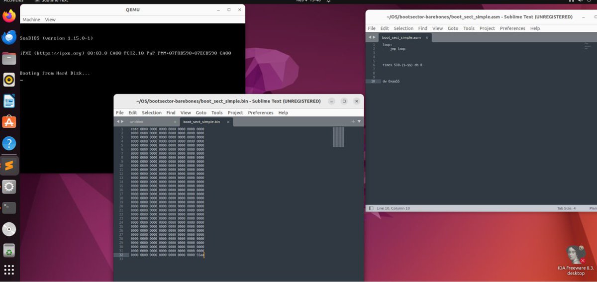Open the Files manager in the dock
Viewport: 597px width, 282px height.
pos(9,59)
